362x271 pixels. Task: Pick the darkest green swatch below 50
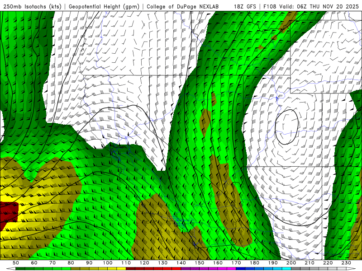coord(20,269)
